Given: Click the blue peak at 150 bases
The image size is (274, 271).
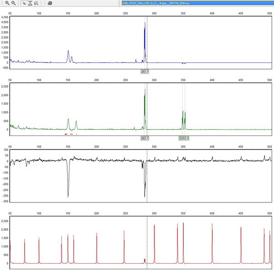Looking at the screenshot, I should click(68, 54).
